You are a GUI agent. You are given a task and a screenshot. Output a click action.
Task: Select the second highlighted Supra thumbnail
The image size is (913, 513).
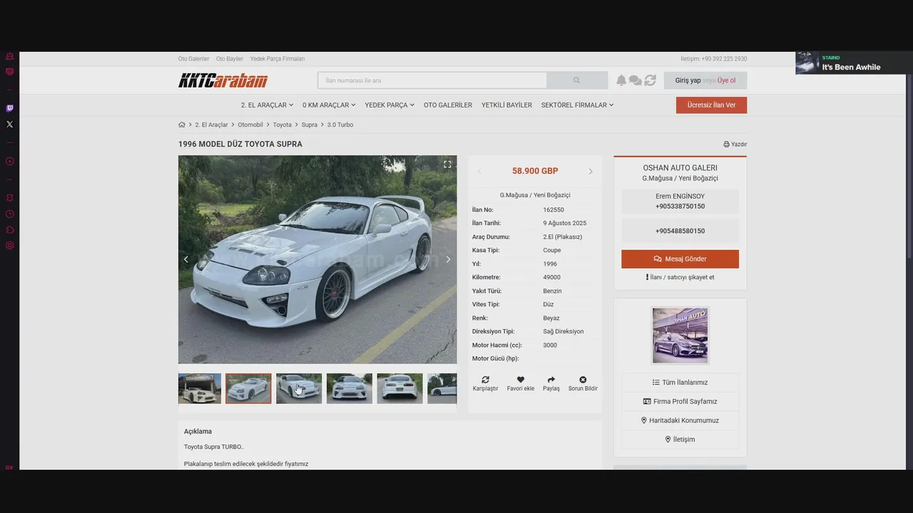click(x=248, y=388)
